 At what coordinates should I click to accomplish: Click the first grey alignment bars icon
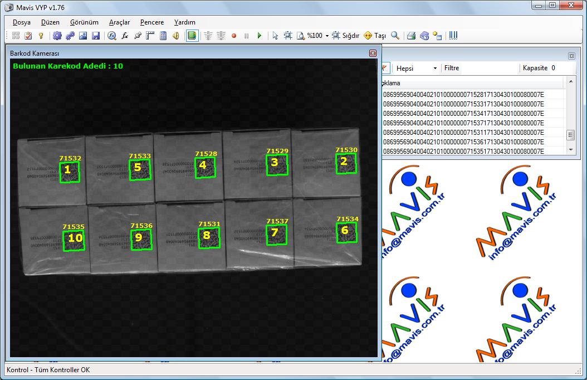[208, 36]
